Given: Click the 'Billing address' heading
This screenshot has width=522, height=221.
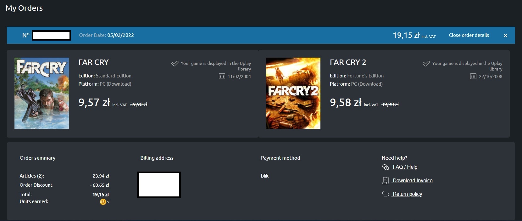Looking at the screenshot, I should pyautogui.click(x=157, y=158).
